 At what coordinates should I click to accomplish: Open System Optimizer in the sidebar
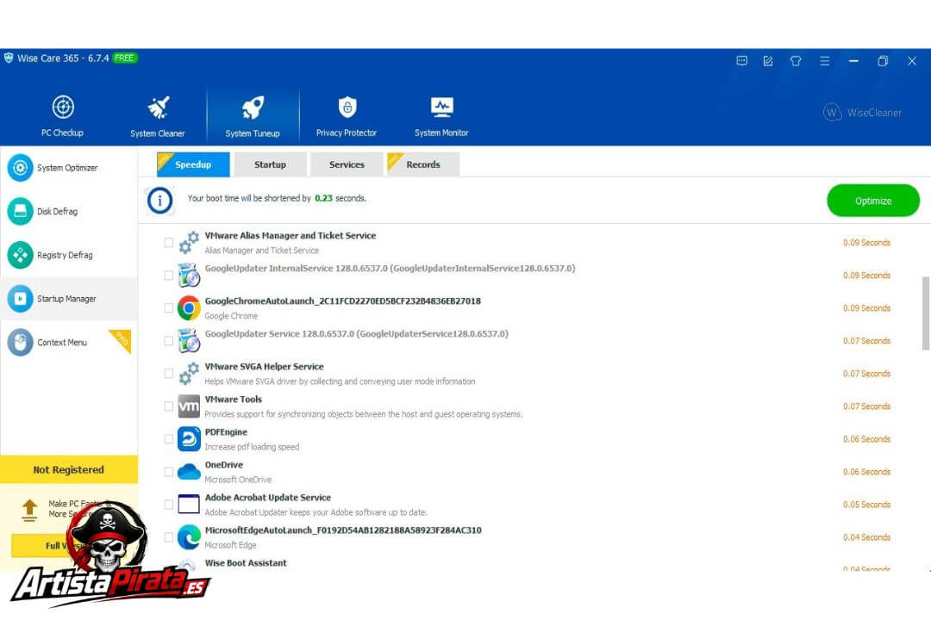tap(69, 168)
